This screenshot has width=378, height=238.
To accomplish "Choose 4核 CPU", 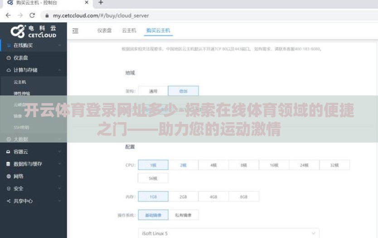I will pos(213,165).
